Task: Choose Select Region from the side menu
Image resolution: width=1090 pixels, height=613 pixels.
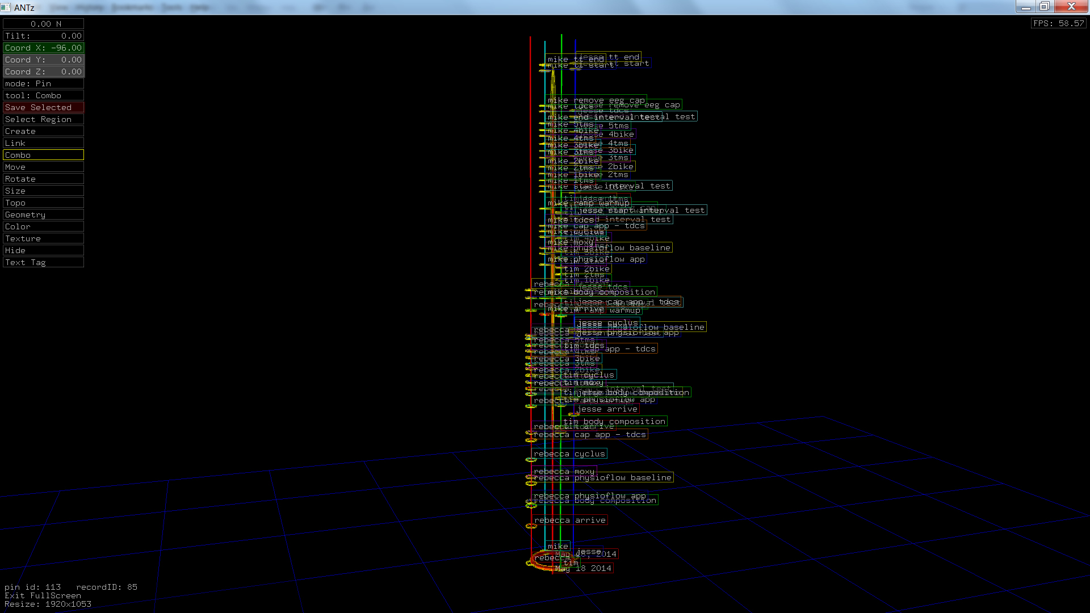Action: (43, 119)
